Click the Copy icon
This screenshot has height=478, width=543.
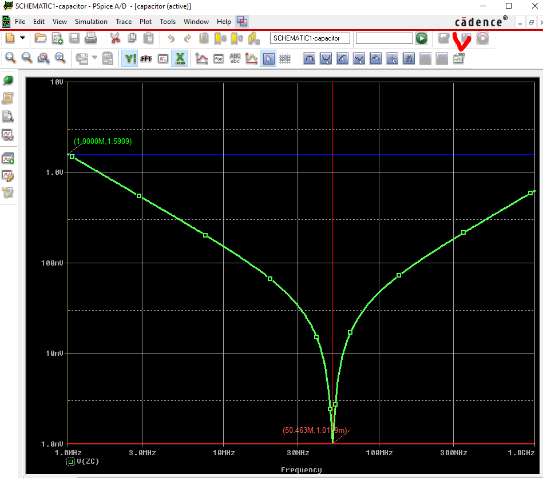click(132, 38)
